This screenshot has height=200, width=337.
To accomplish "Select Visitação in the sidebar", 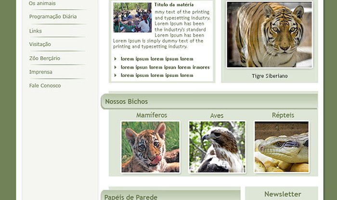I will click(x=40, y=44).
